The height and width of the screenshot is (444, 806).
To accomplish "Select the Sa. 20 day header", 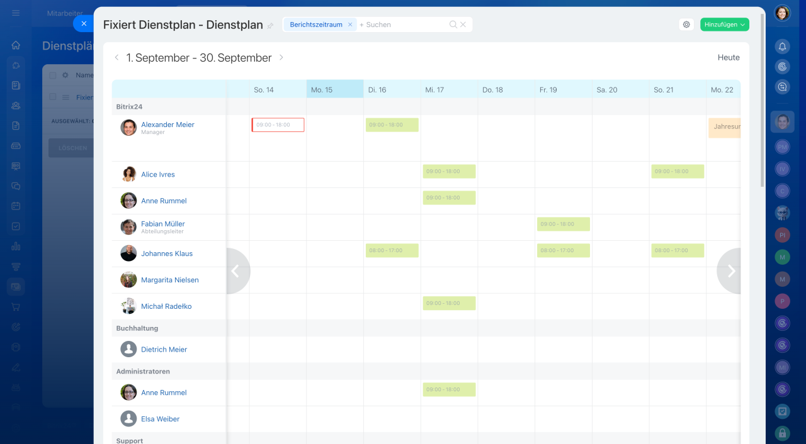I will pos(621,89).
